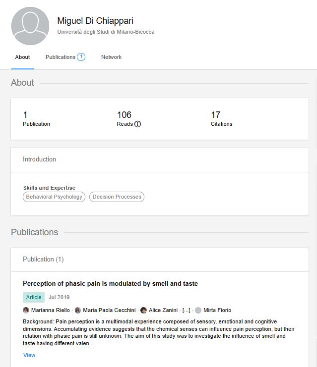Open the phasic pain publication title

point(111,283)
